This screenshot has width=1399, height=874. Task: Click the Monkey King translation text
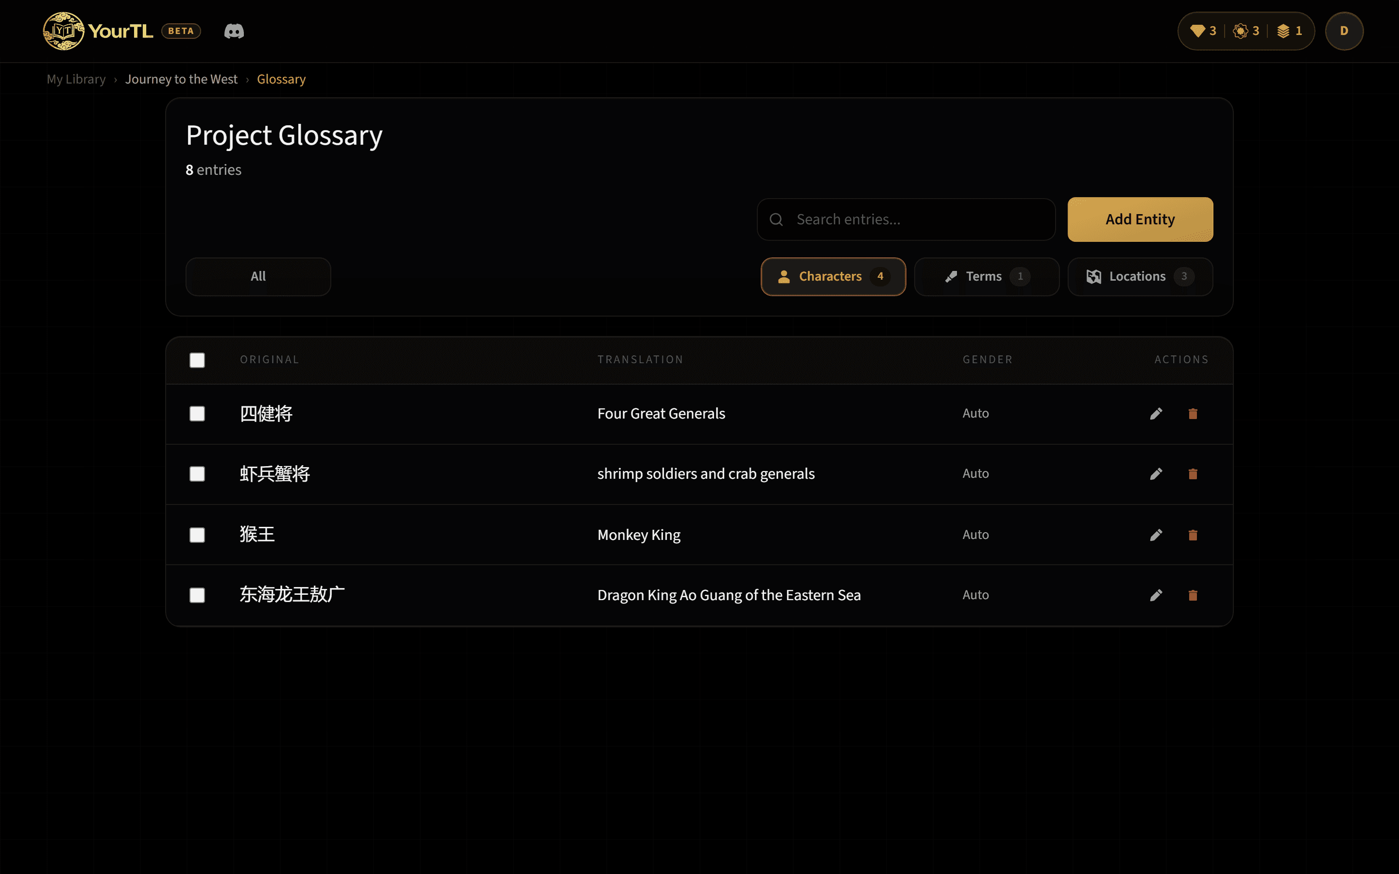(639, 535)
